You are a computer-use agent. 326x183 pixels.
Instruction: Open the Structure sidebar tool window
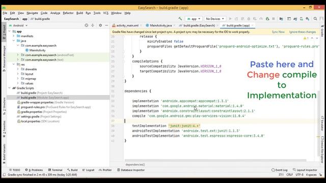pyautogui.click(x=4, y=106)
